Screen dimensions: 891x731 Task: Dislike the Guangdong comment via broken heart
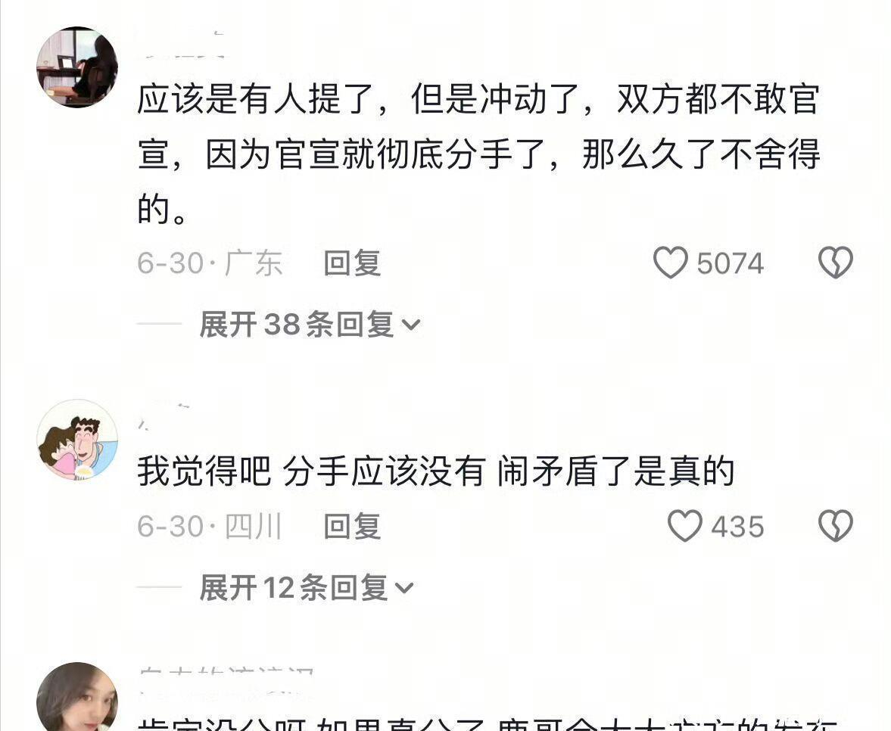835,263
